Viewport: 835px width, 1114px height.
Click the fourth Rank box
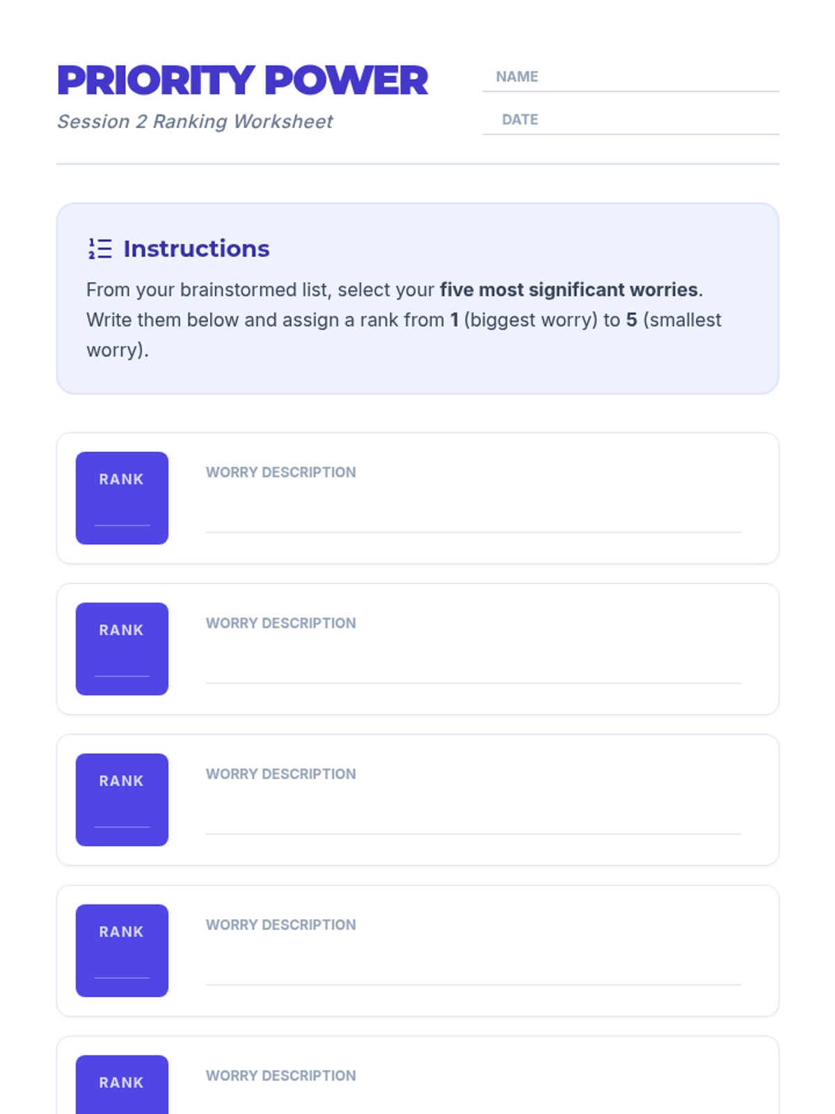122,950
